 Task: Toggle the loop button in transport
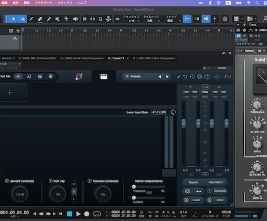click(x=97, y=214)
